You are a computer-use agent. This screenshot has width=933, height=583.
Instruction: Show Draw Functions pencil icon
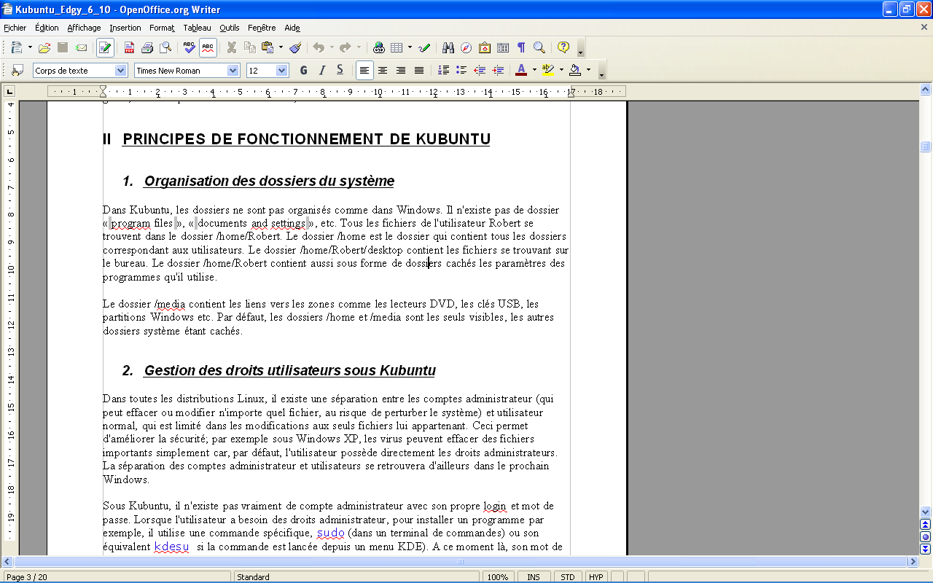pyautogui.click(x=424, y=47)
